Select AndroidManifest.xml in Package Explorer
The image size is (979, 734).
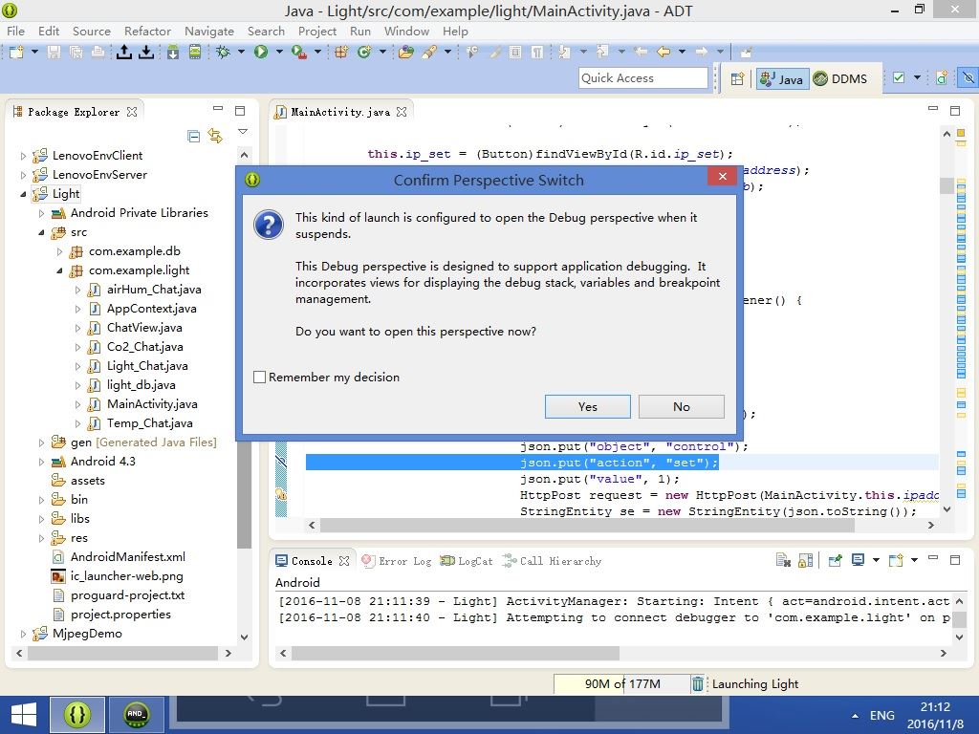[127, 557]
